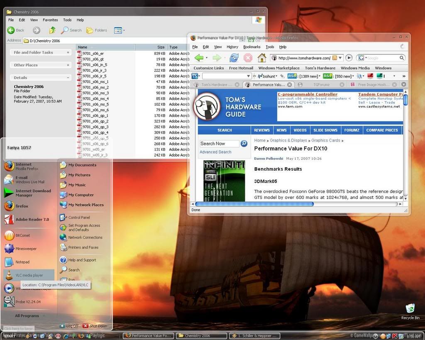
Task: Click Firefox vertical scrollbar thumb
Action: [405, 100]
